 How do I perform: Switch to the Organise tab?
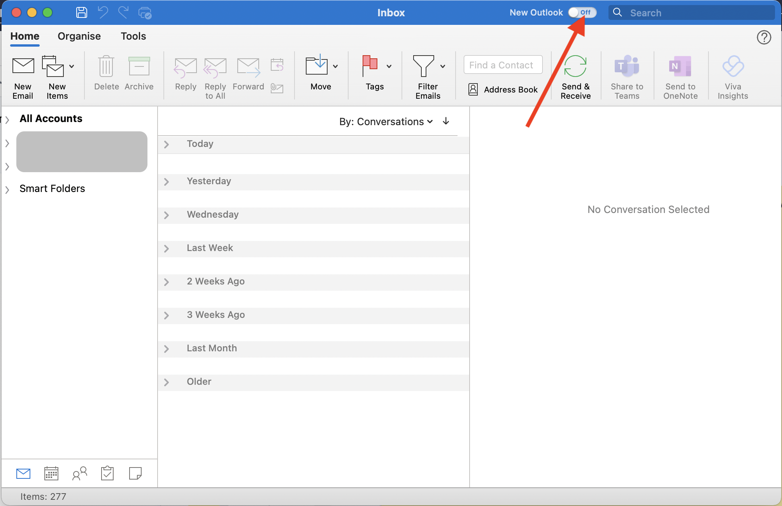pyautogui.click(x=79, y=36)
